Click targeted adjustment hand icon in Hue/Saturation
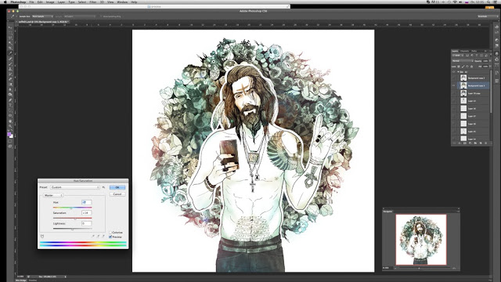The image size is (501, 282). coord(42,237)
